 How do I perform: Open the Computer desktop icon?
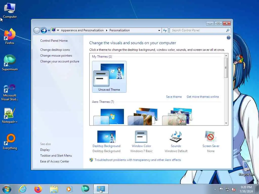click(10, 11)
